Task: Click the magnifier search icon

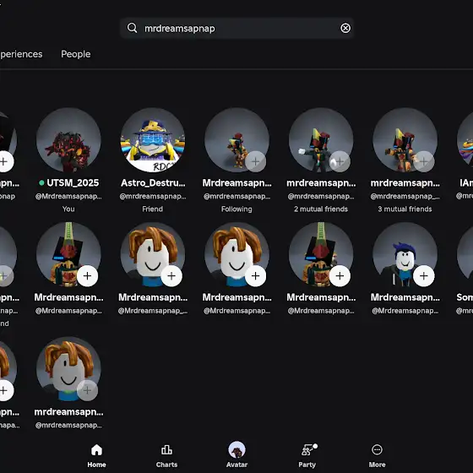Action: pos(132,28)
